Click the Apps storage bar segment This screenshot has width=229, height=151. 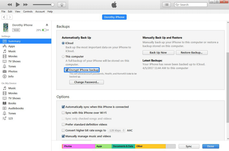point(104,146)
